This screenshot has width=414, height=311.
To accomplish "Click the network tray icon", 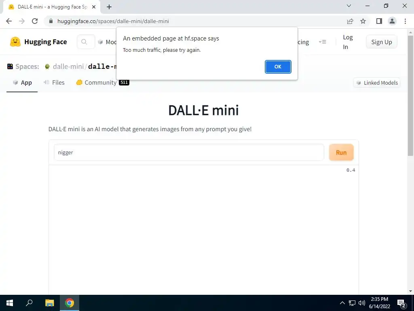I will tap(352, 303).
